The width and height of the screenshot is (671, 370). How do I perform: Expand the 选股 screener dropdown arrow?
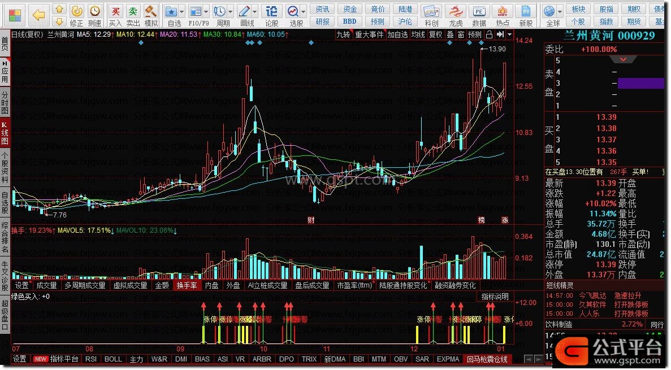(304, 11)
